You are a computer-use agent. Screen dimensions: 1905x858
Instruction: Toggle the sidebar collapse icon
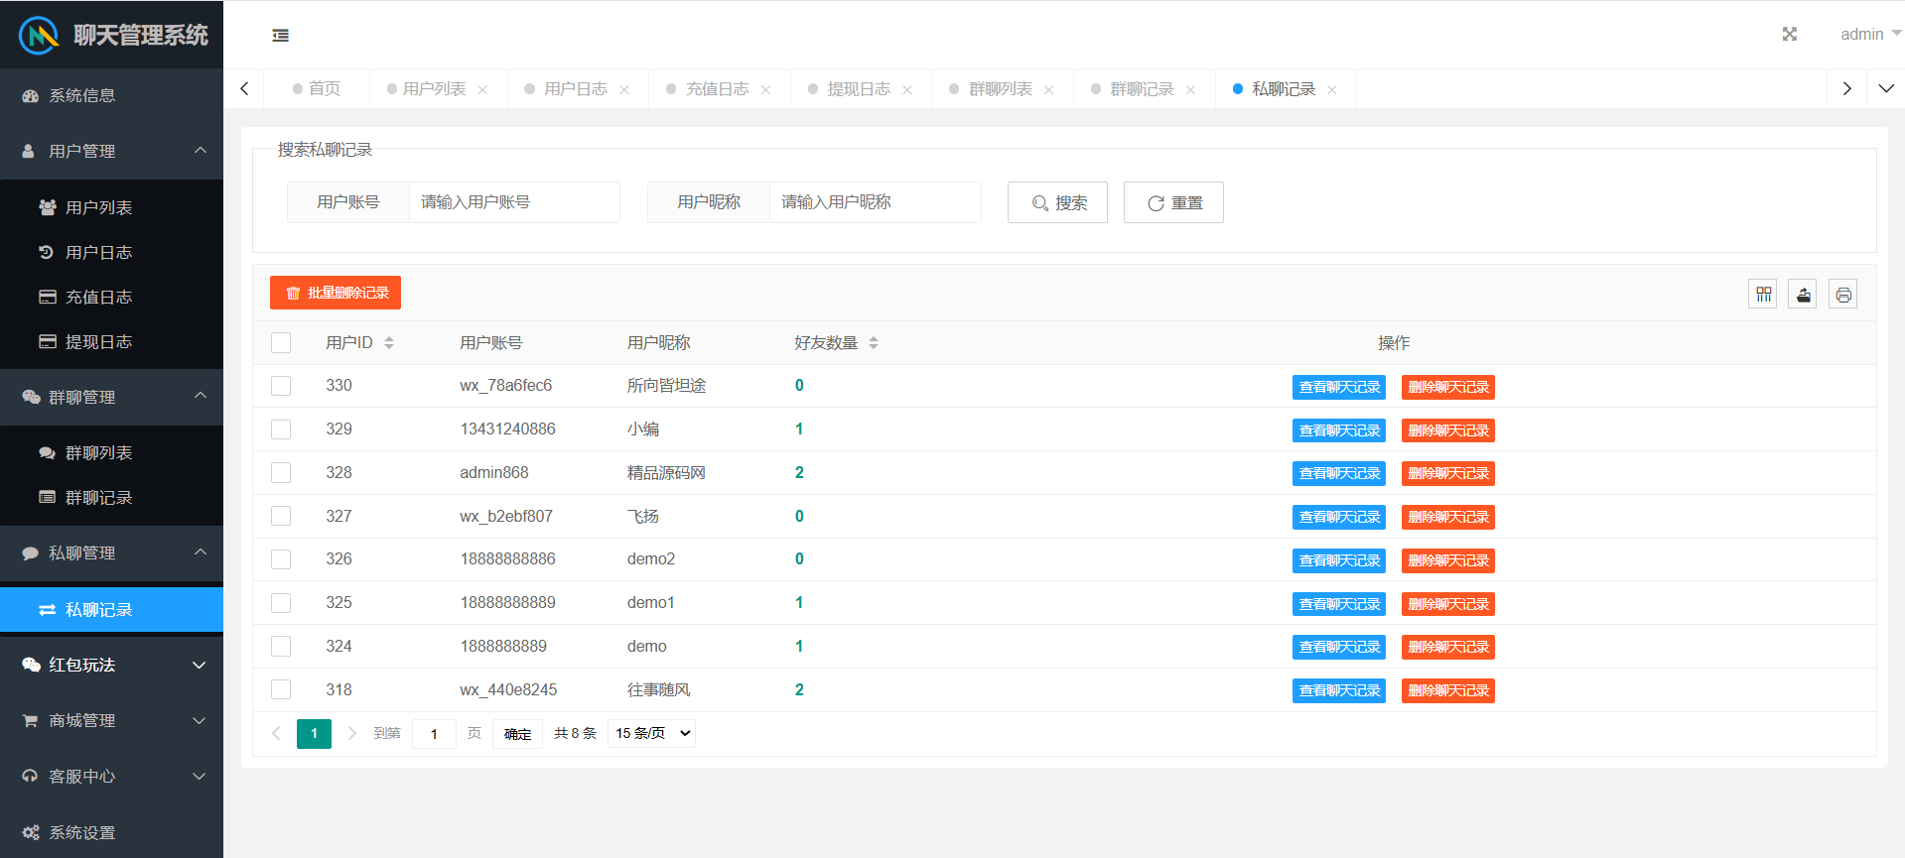pos(281,36)
